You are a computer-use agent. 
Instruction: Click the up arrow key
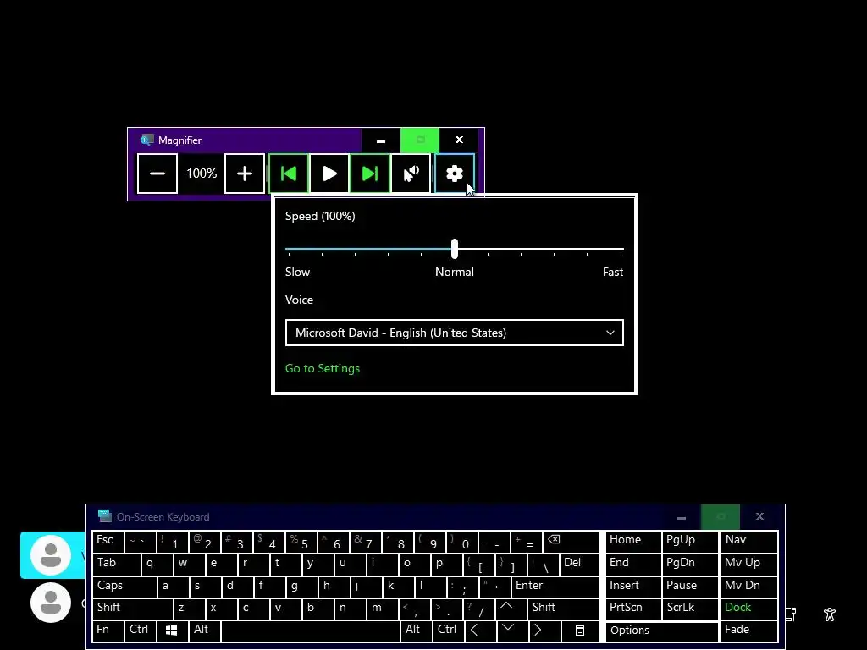(x=511, y=609)
